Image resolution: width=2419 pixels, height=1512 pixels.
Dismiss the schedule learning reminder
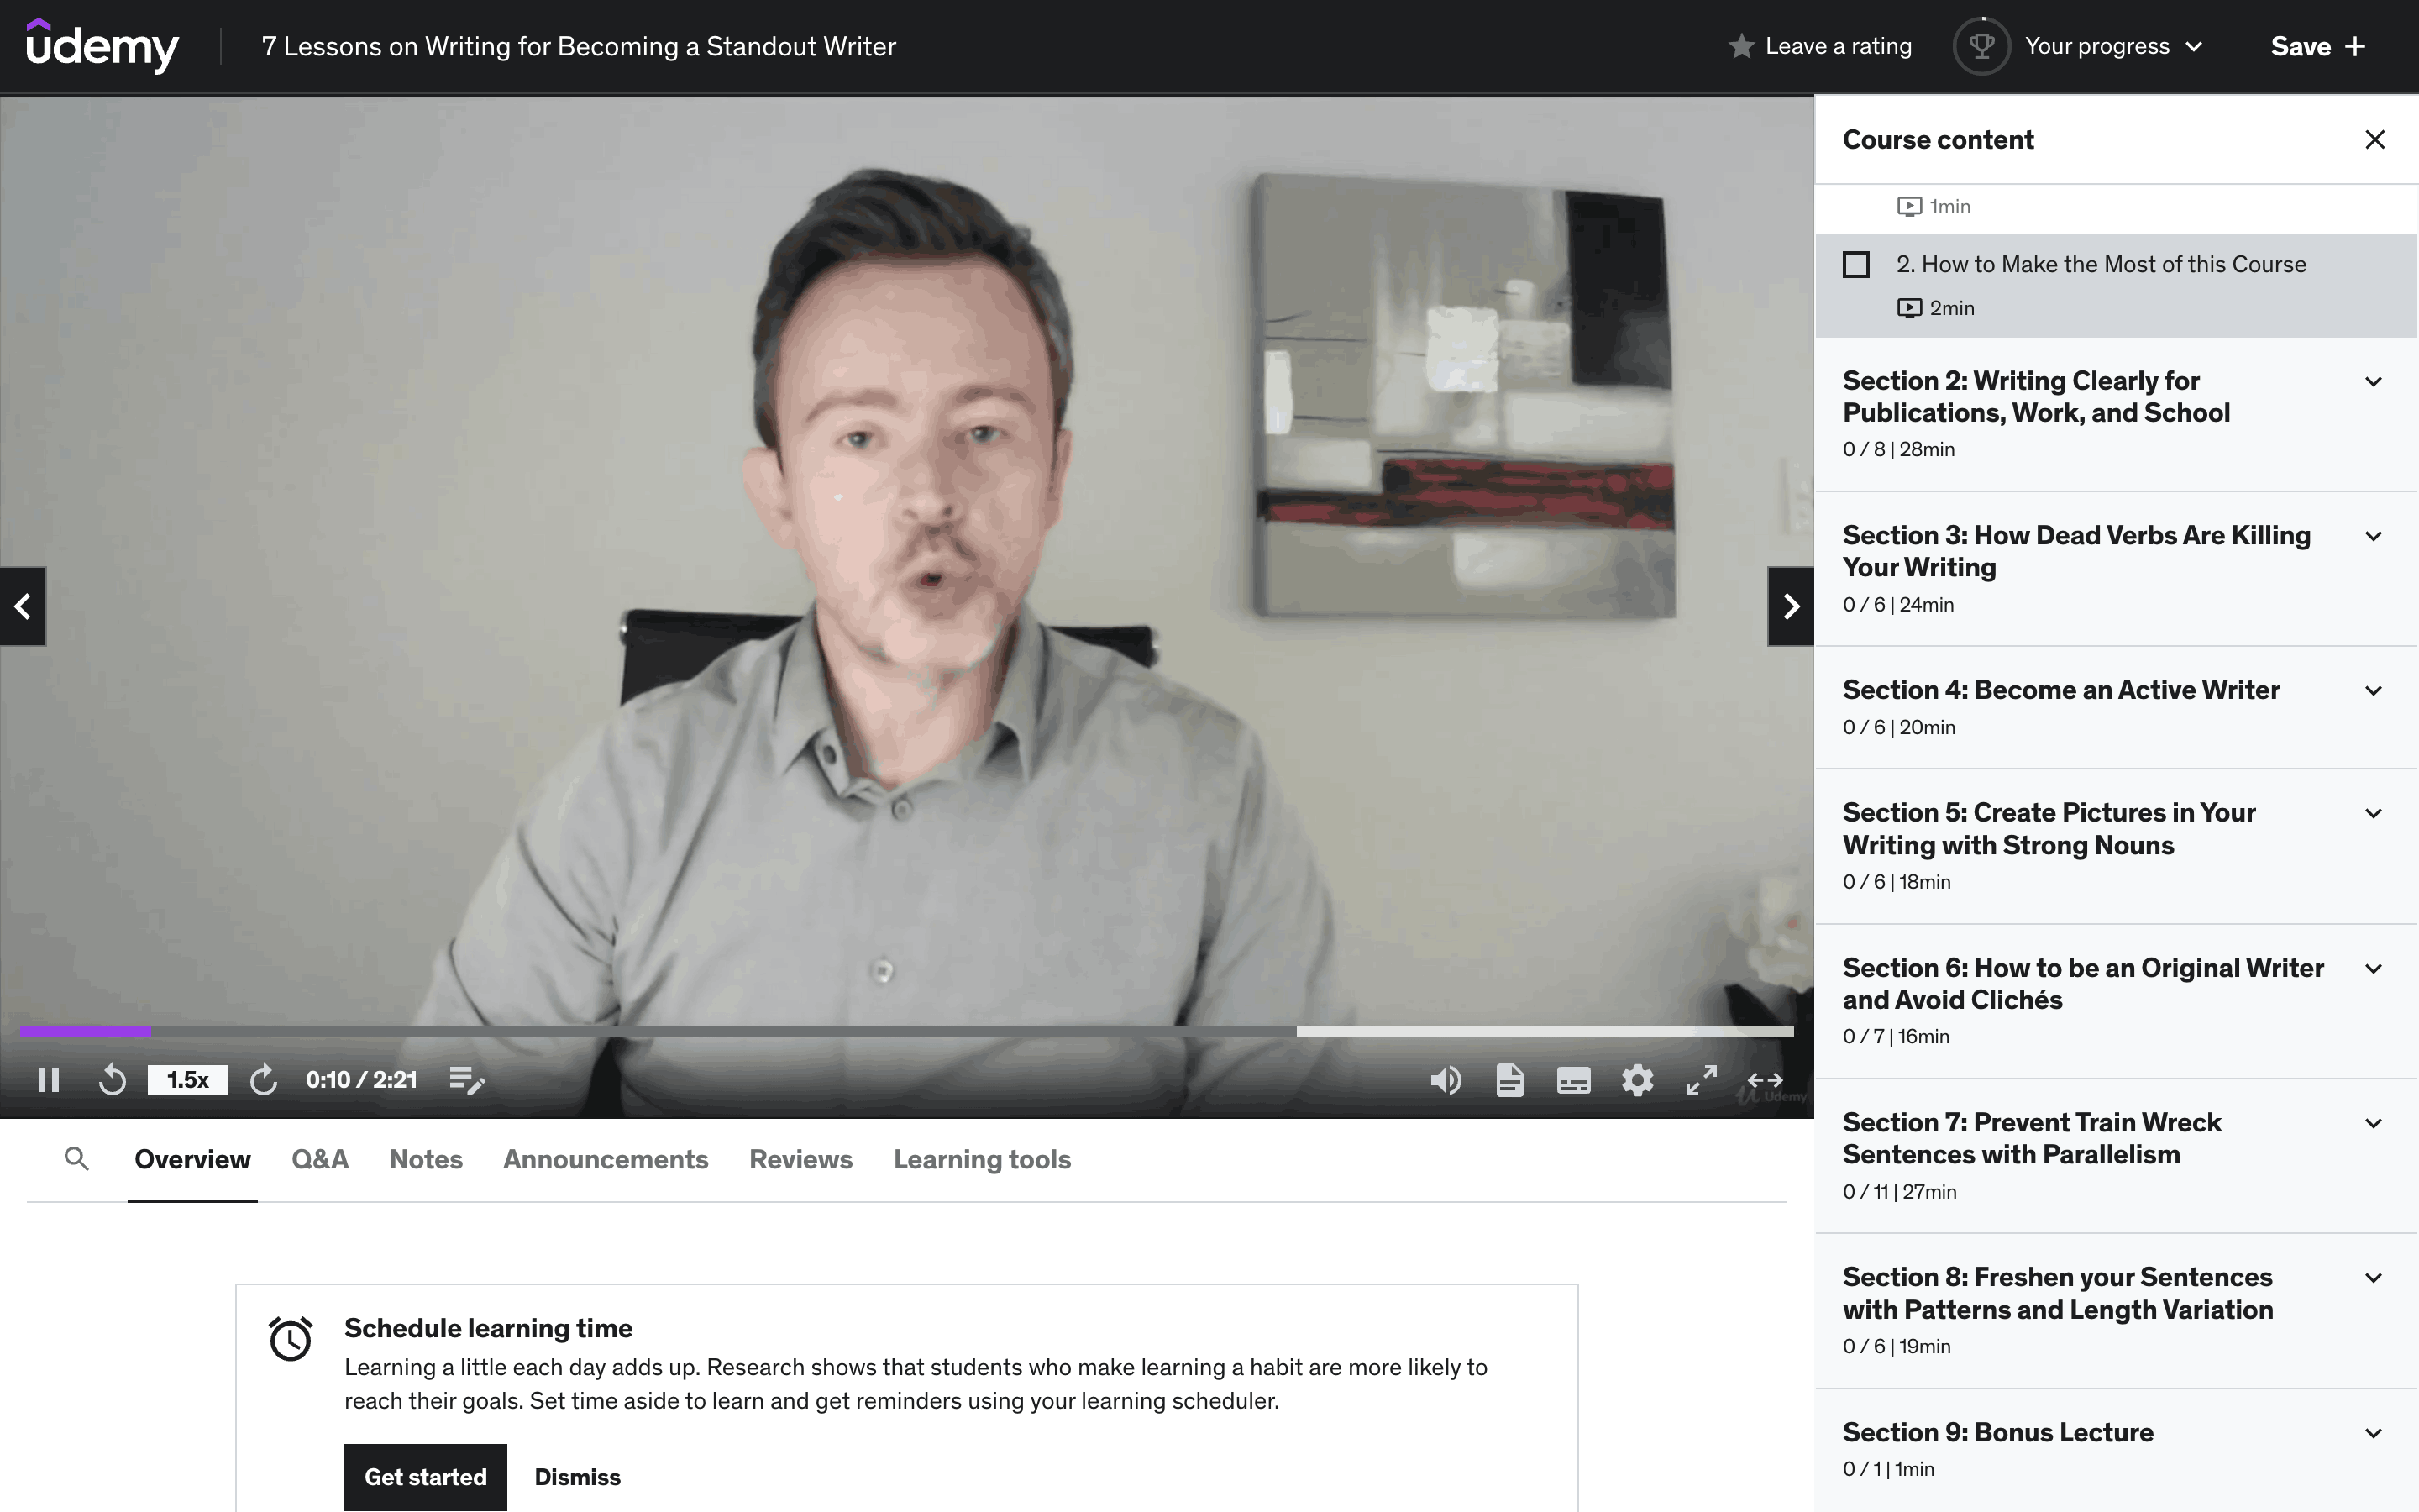pyautogui.click(x=577, y=1477)
